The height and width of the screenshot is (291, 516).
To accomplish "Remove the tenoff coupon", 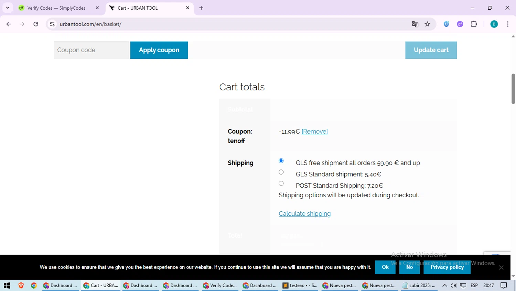I will [x=314, y=132].
